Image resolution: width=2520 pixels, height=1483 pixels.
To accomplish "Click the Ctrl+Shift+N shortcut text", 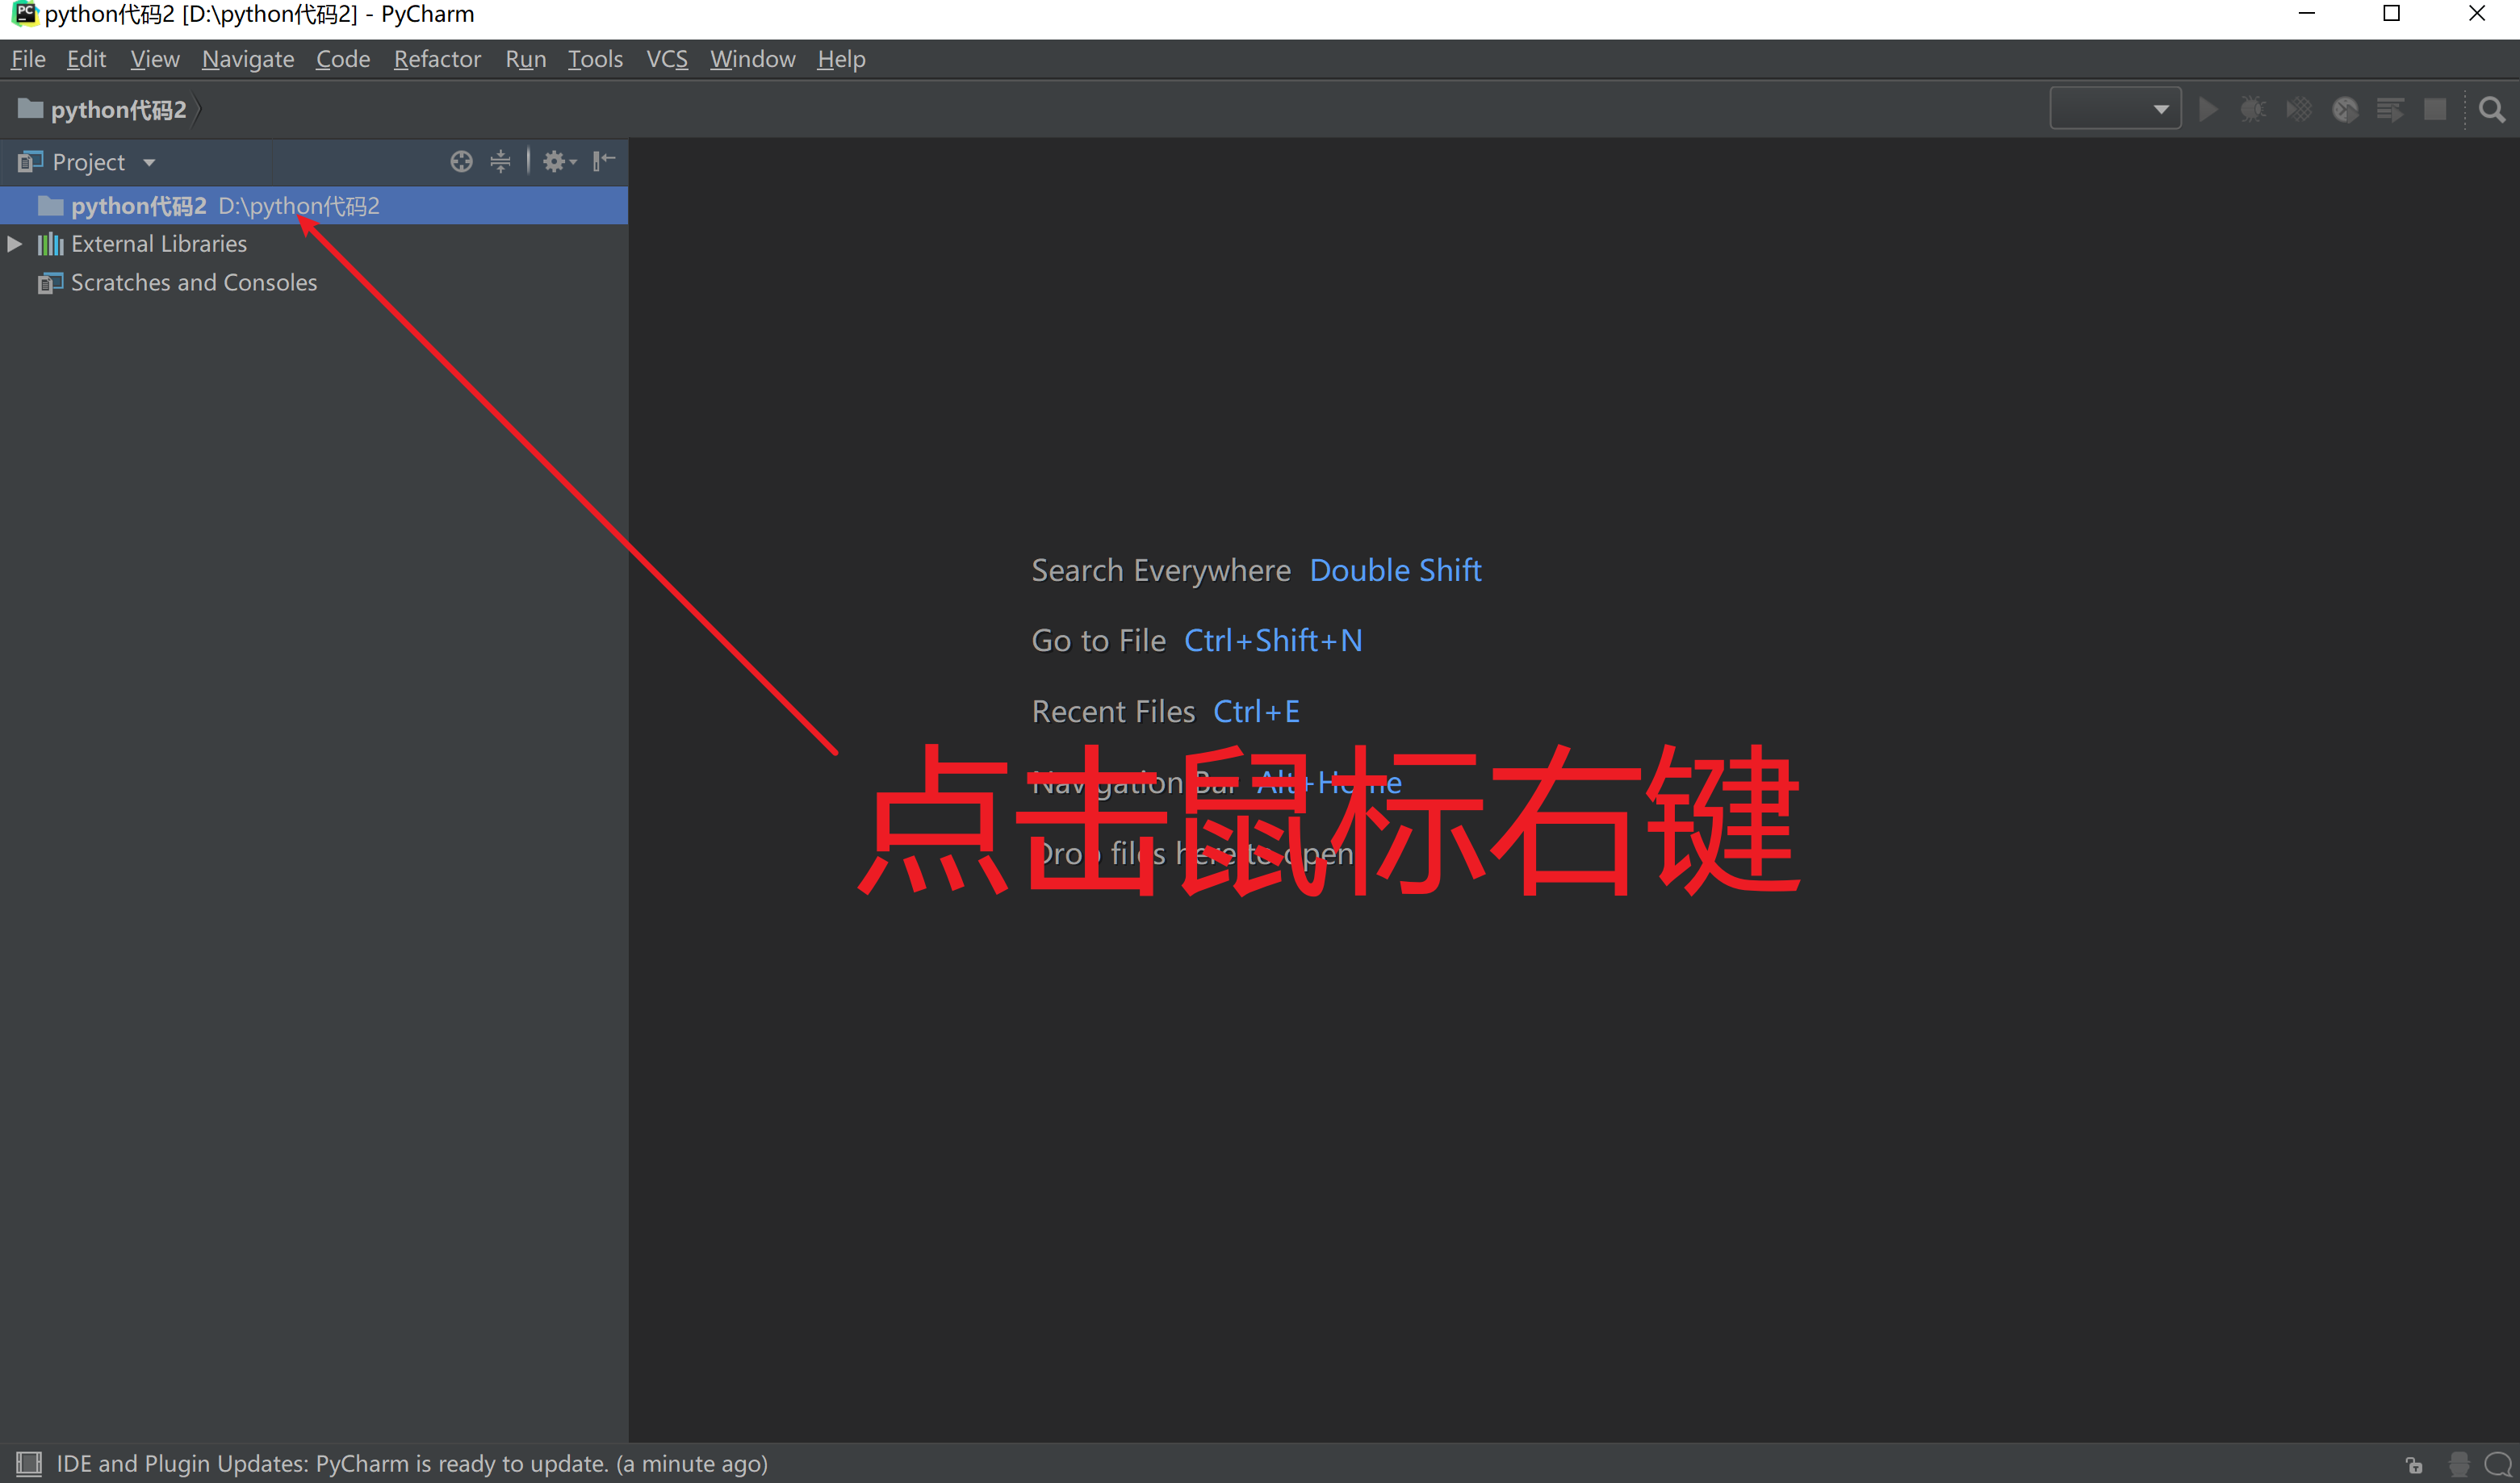I will point(1273,641).
